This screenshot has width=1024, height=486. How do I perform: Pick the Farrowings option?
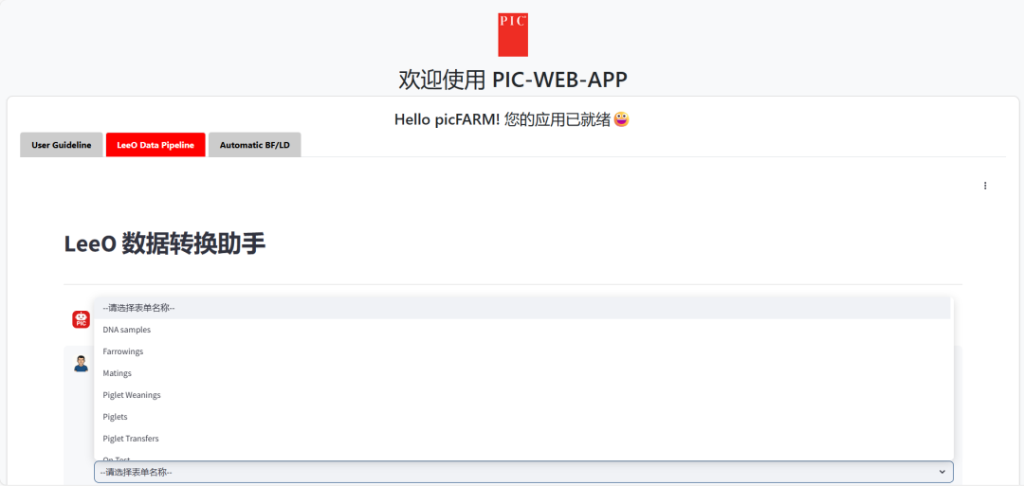coord(123,351)
